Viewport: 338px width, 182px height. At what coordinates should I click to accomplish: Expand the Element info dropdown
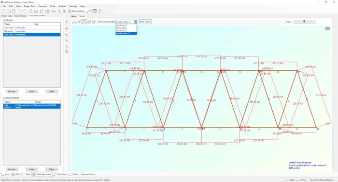click(88, 174)
